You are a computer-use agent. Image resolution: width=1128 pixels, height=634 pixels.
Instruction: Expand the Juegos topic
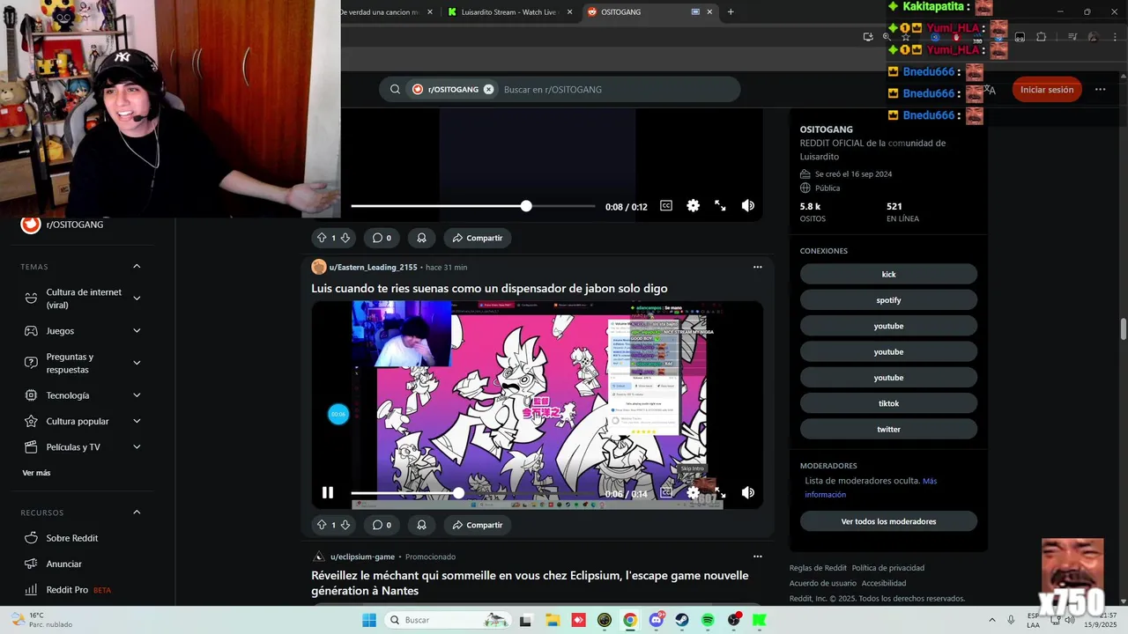tap(137, 331)
